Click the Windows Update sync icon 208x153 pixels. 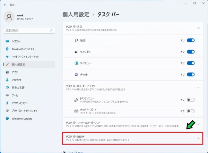point(7,118)
